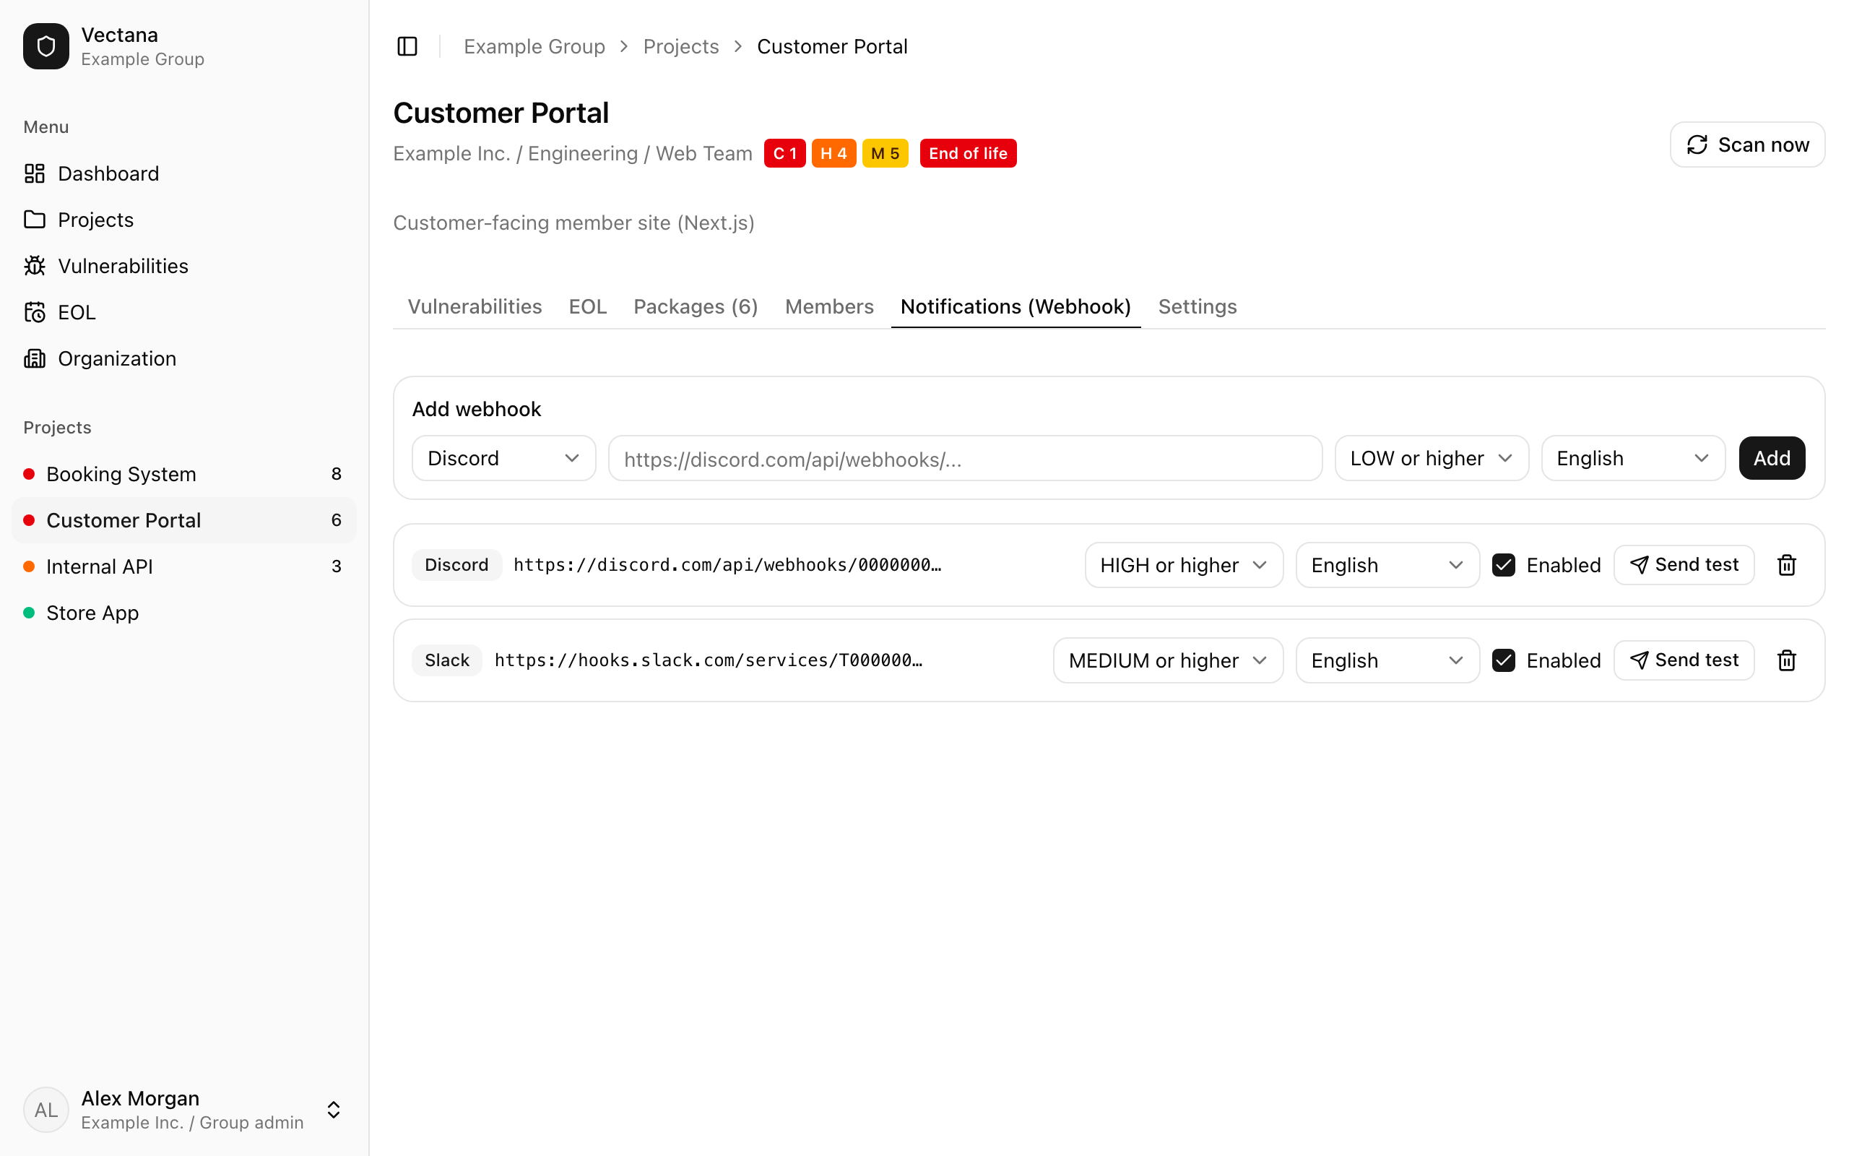Screen dimensions: 1849x1156
Task: Uncheck Enabled for the Slack webhook
Action: click(1504, 660)
